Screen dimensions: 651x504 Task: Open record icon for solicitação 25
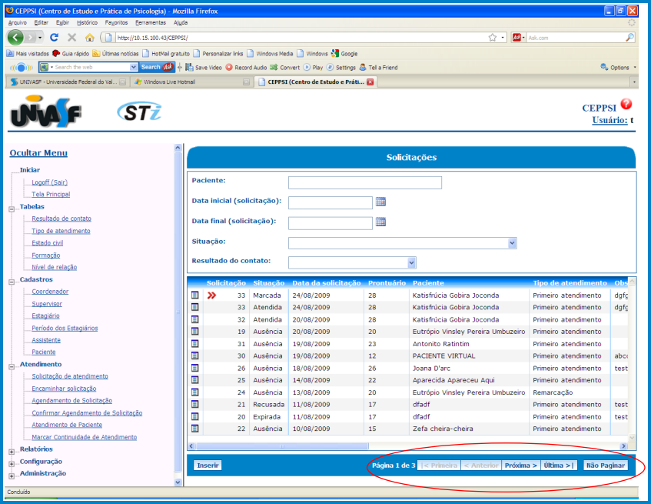[194, 380]
